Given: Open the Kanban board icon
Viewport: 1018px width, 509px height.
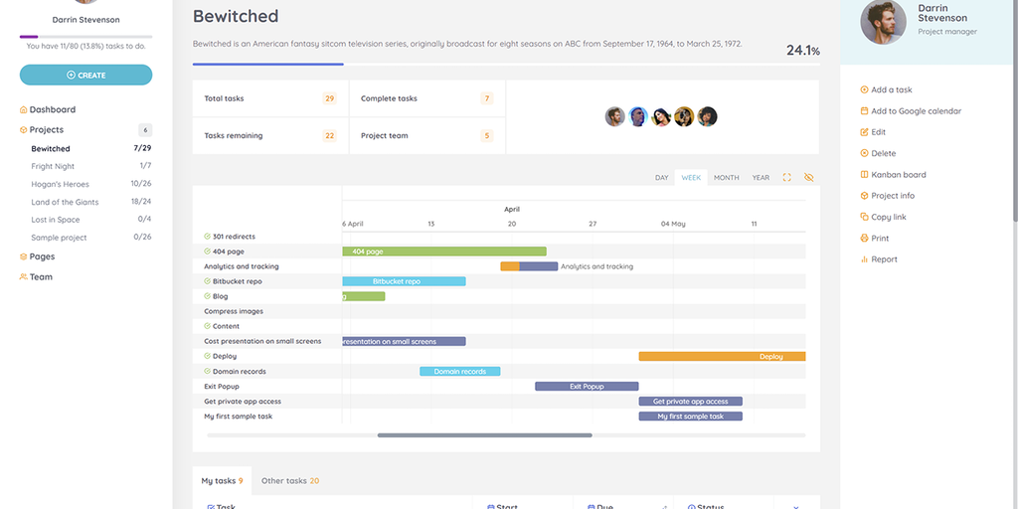Looking at the screenshot, I should [864, 175].
